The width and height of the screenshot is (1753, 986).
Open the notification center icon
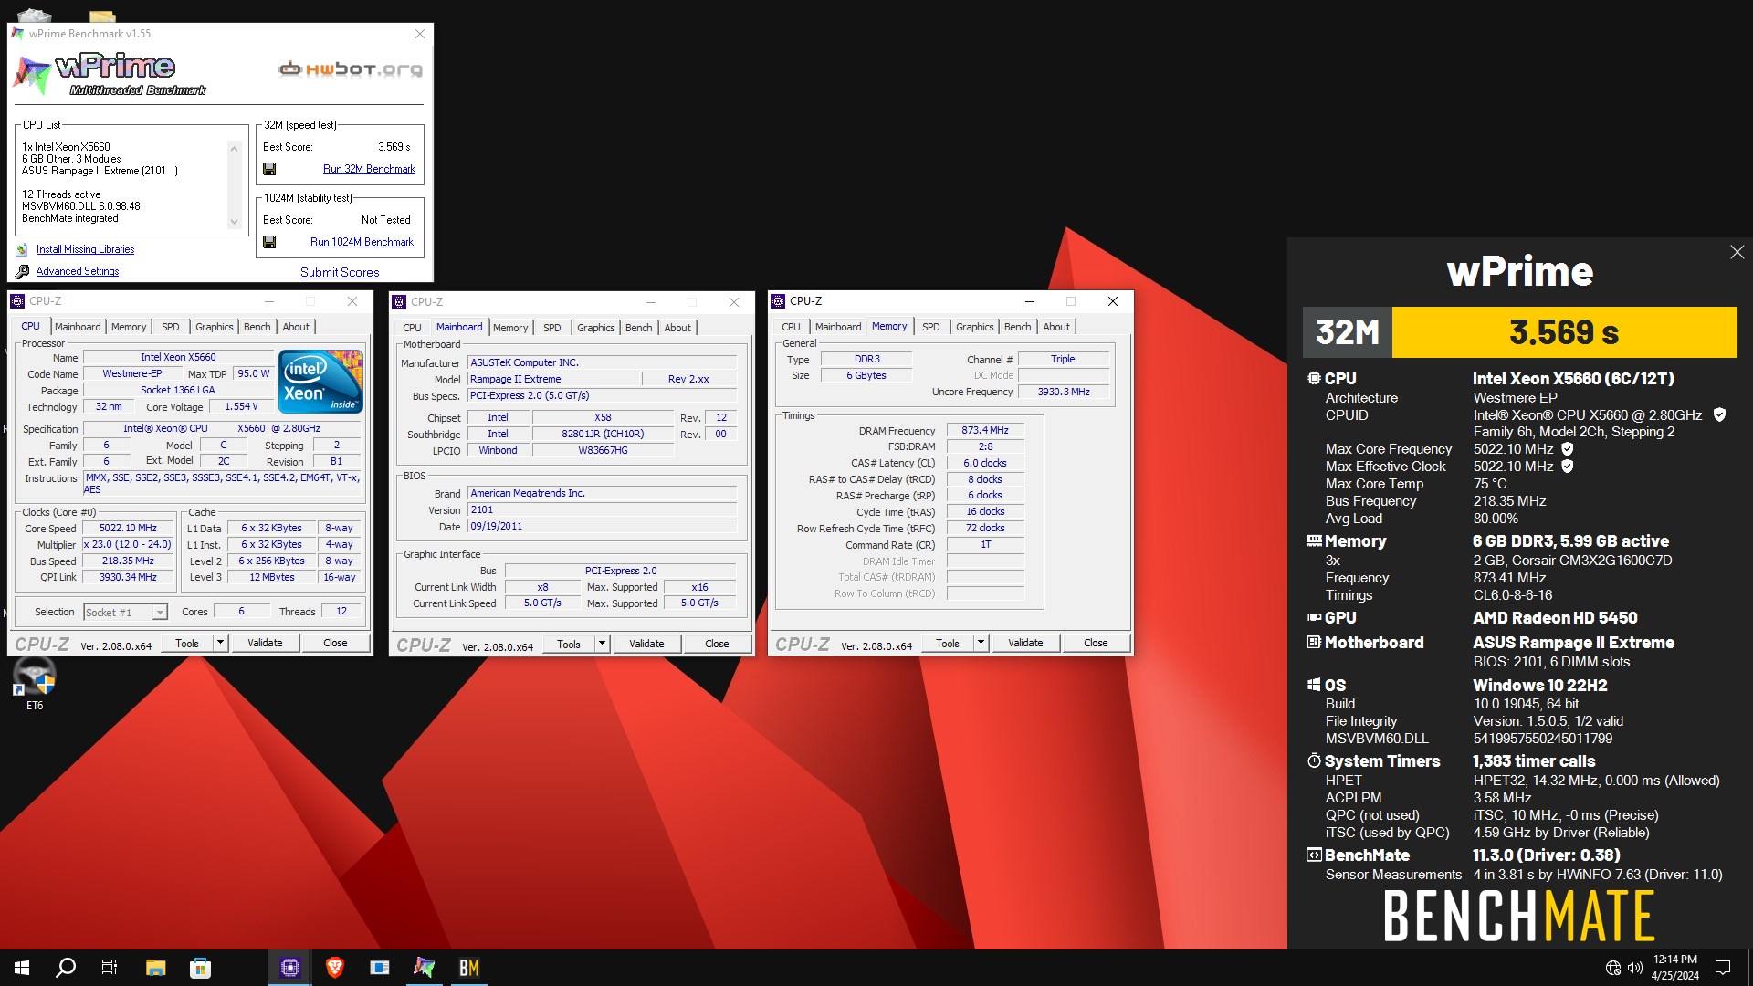pos(1723,968)
